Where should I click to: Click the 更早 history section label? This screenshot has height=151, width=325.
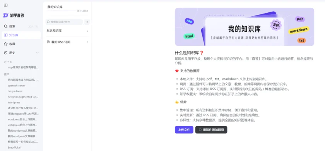pos(7,74)
